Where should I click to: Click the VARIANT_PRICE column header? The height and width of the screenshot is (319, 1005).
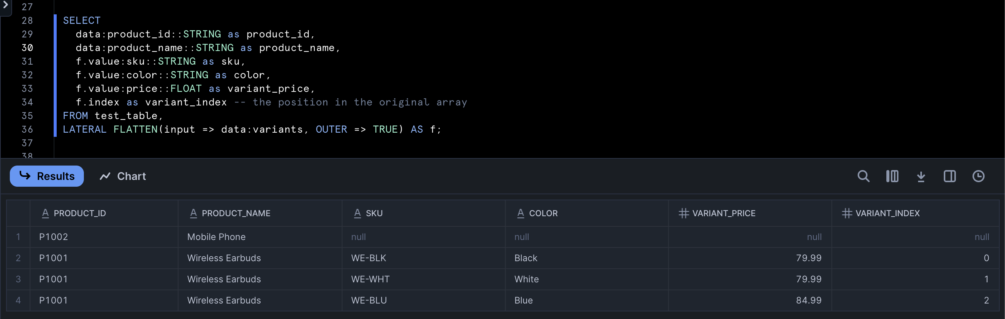pyautogui.click(x=723, y=213)
